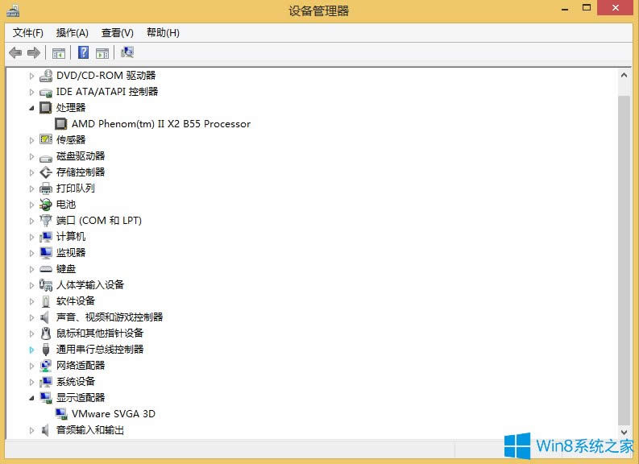The image size is (639, 464).
Task: Select the 软件设备 row label
Action: pos(76,301)
